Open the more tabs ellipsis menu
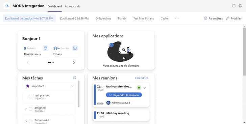This screenshot has width=246, height=124. 177,18
